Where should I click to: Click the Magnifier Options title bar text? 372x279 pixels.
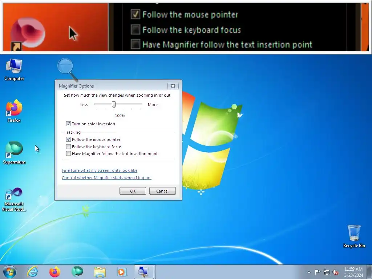(76, 86)
